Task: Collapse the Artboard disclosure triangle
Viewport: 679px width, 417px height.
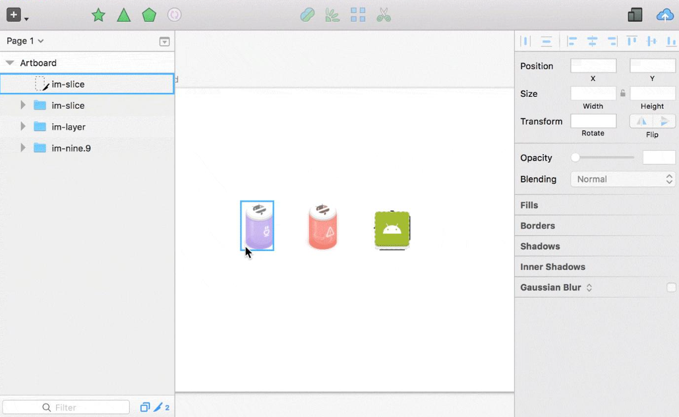Action: (x=9, y=63)
